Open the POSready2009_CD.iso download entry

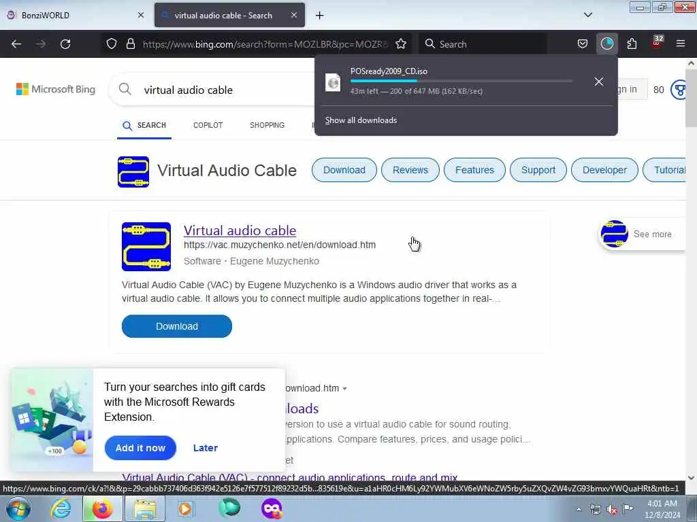[x=453, y=82]
